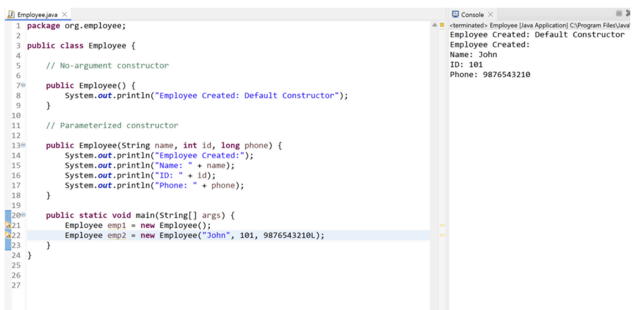Click the yellow warning summary square above overview ruler
The width and height of the screenshot is (635, 310).
[442, 25]
